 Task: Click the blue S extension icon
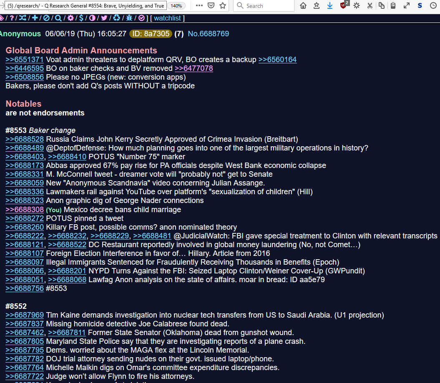420,5
